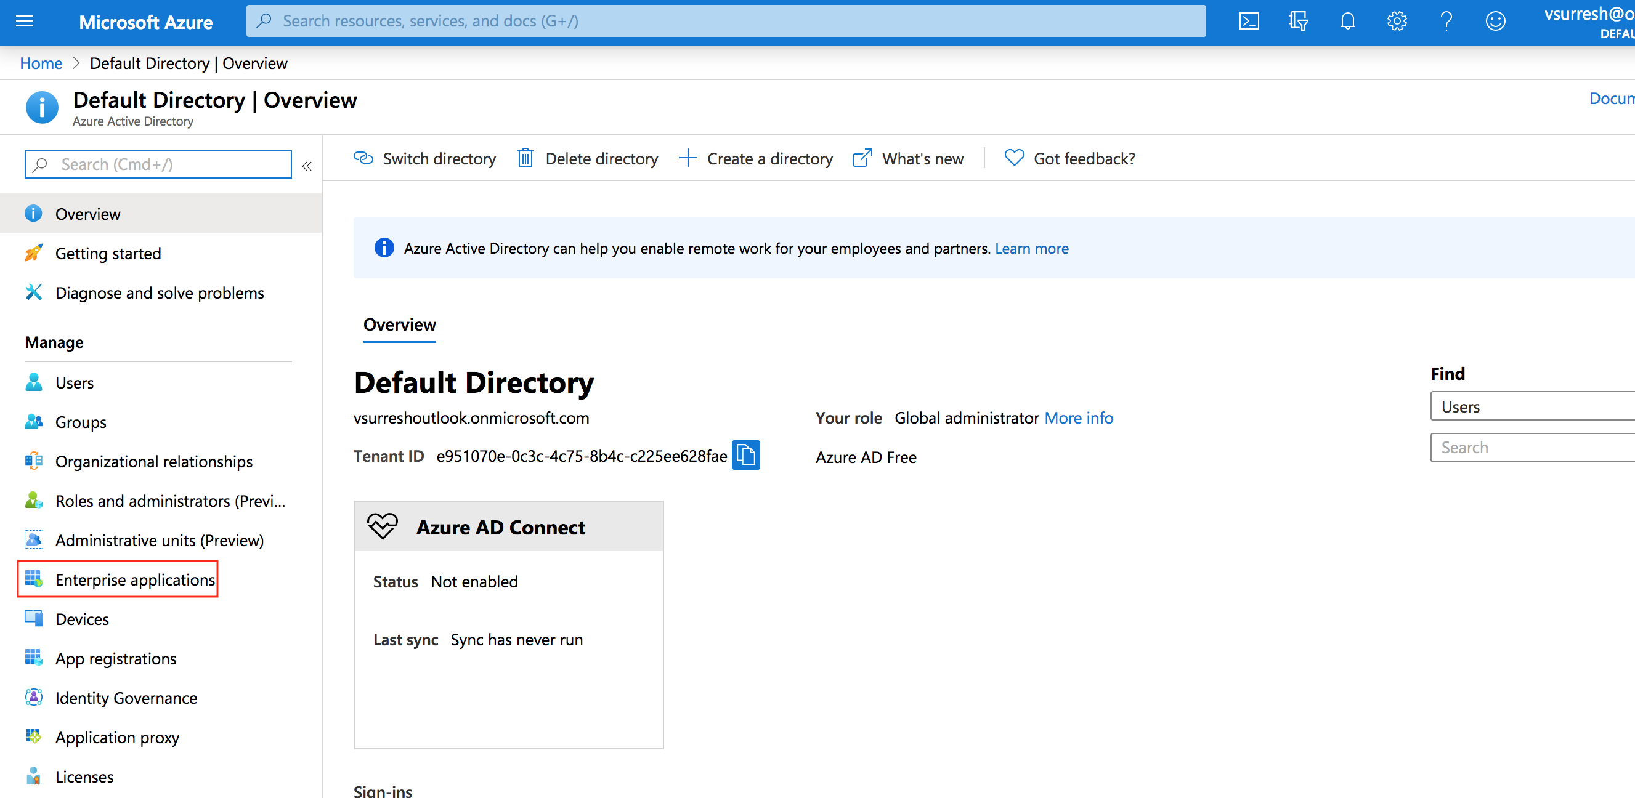Open Cloud Shell from top bar
Viewport: 1635px width, 798px height.
tap(1249, 22)
